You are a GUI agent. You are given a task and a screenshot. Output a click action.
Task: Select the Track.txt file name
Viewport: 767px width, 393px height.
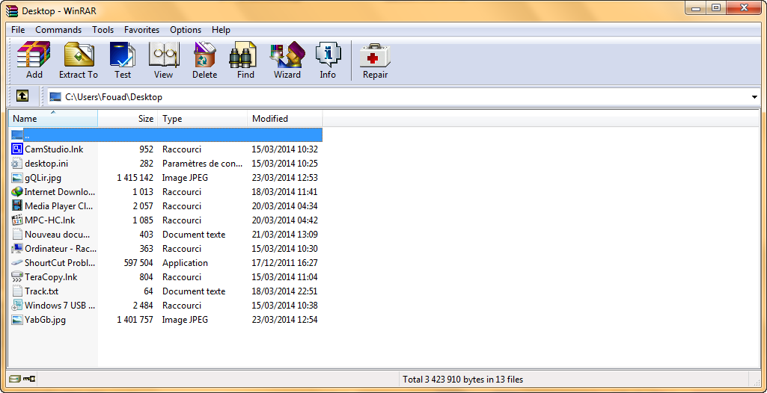tap(42, 291)
